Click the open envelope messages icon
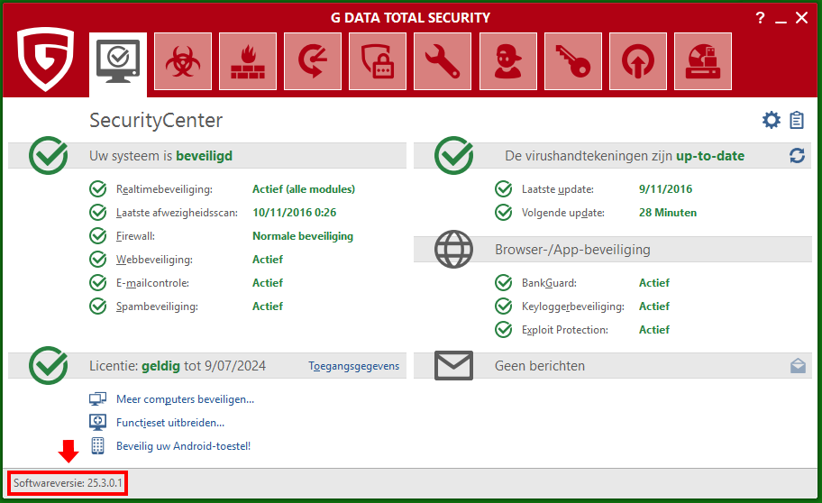This screenshot has height=503, width=822. click(x=798, y=365)
